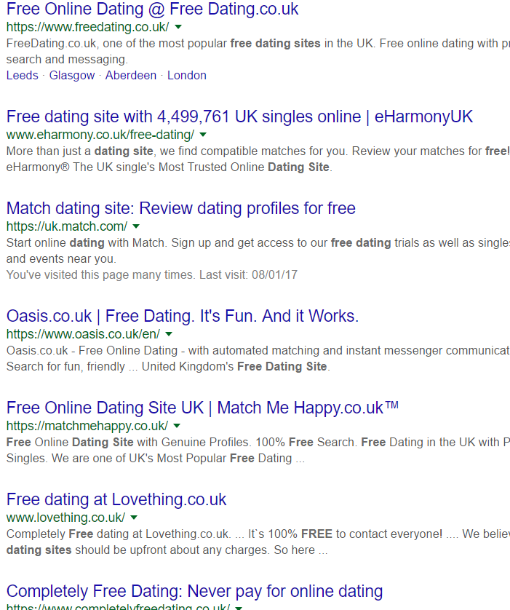
Task: Expand dropdown arrow beside oasis.co.uk URL
Action: coord(169,334)
